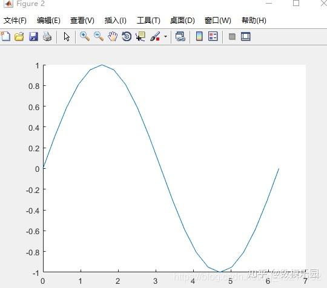Viewport: 327px width, 288px height.
Task: Insert a legend via toolbar icon
Action: pyautogui.click(x=213, y=36)
